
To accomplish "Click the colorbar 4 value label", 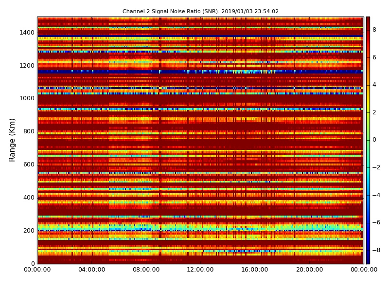I will click(x=374, y=85).
